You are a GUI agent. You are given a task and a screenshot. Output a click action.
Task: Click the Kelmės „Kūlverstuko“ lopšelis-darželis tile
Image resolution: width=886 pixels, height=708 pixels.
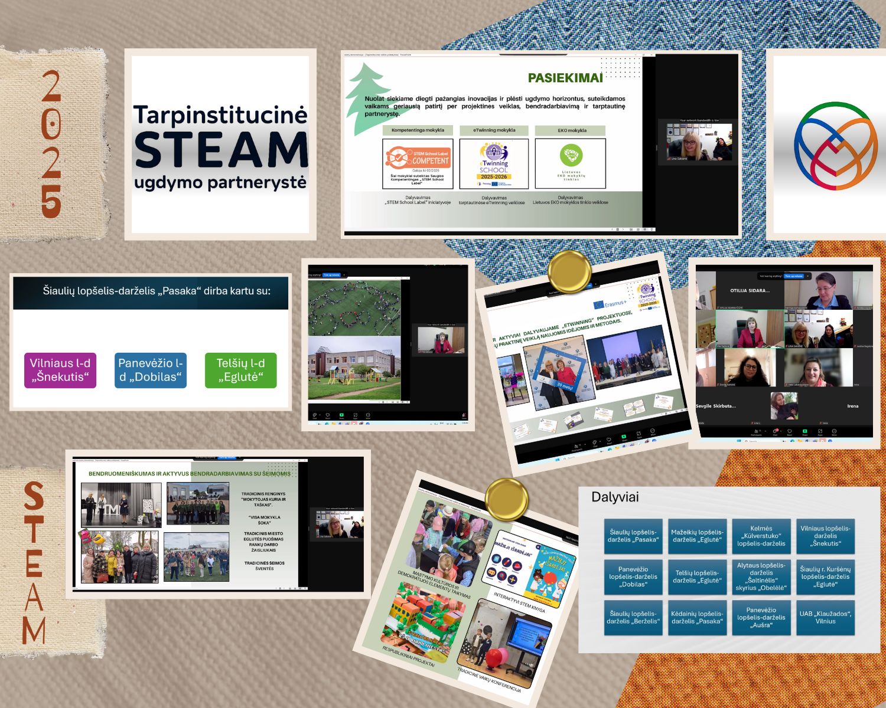tap(761, 536)
